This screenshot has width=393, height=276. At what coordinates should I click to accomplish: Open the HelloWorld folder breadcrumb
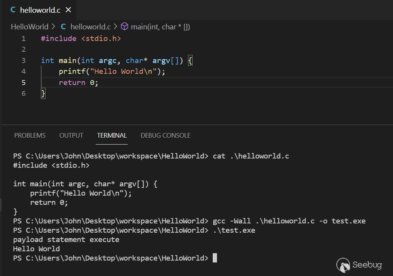click(x=29, y=27)
